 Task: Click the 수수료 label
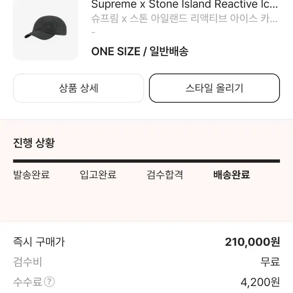coord(28,281)
